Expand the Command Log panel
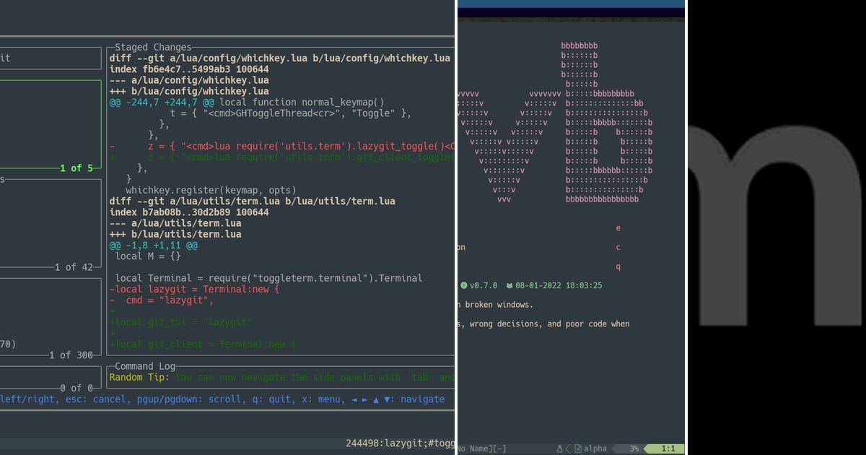 [x=144, y=366]
